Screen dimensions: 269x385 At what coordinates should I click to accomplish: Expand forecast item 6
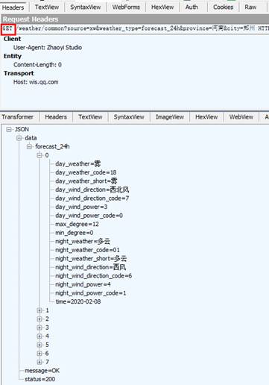(x=39, y=354)
